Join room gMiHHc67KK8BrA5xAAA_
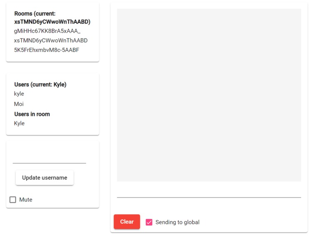 tap(47, 31)
